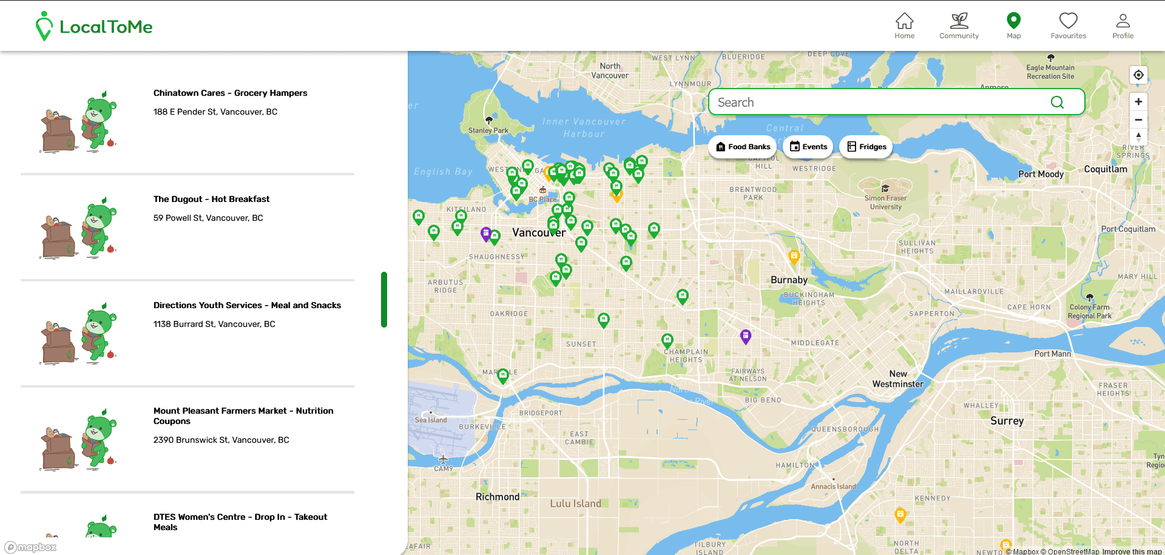Open the Home navigation tab
Viewport: 1165px width, 555px height.
click(904, 26)
